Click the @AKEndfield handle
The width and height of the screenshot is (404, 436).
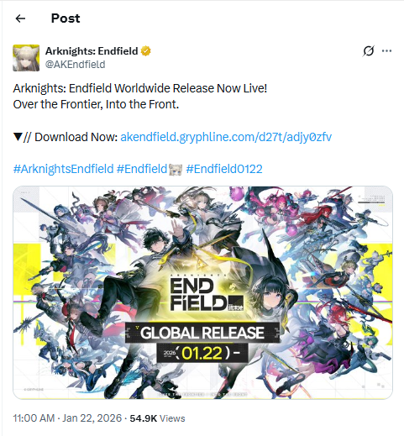point(76,65)
